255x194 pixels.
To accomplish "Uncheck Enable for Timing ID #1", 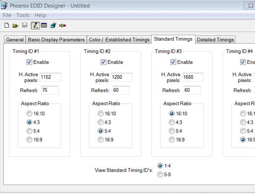I will (29, 62).
